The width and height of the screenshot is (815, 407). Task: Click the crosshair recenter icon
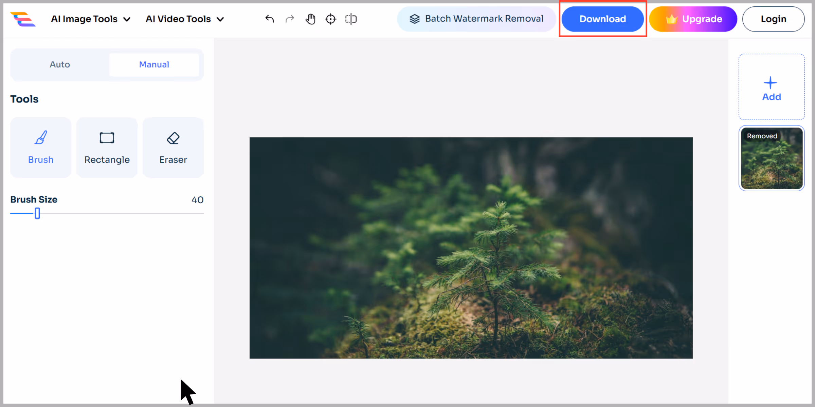330,19
